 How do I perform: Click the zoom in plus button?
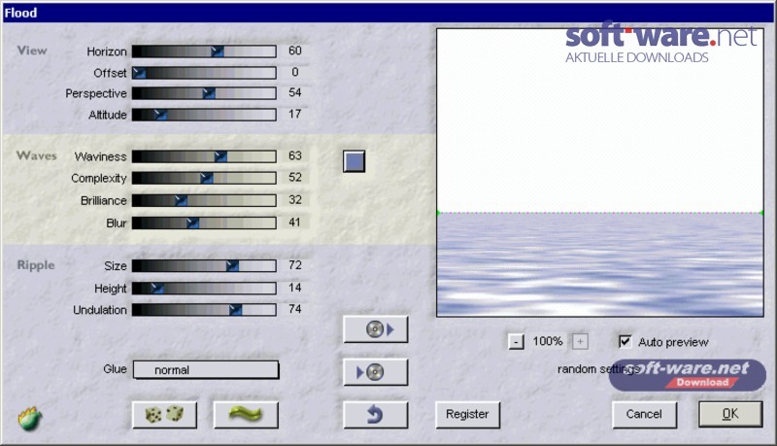tap(580, 341)
